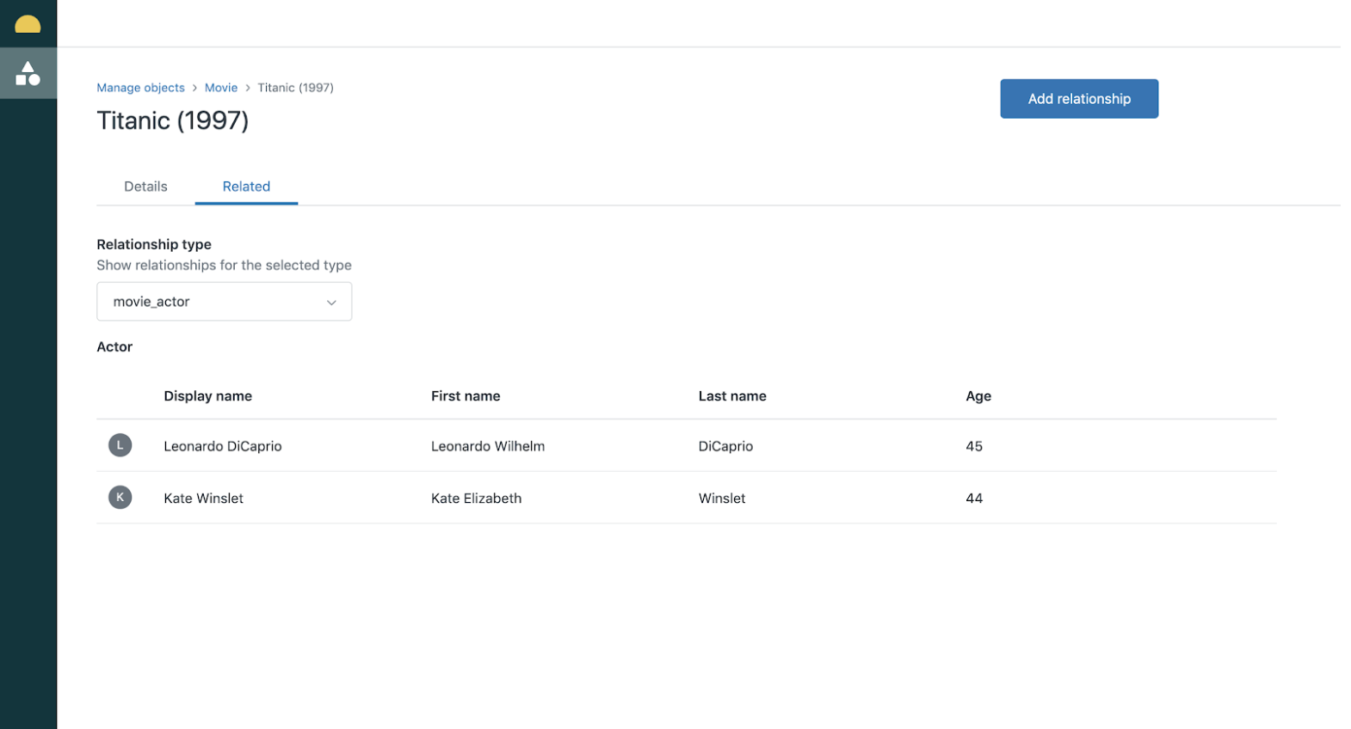Click the First name column header

(466, 396)
